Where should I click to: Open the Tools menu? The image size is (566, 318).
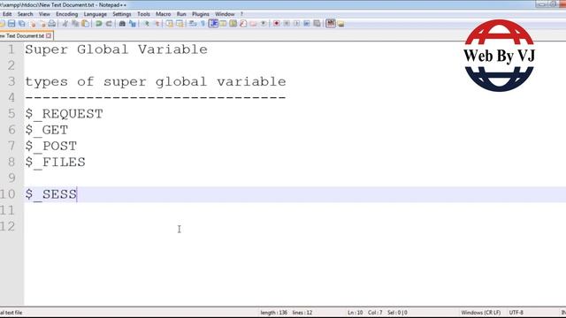pyautogui.click(x=143, y=14)
